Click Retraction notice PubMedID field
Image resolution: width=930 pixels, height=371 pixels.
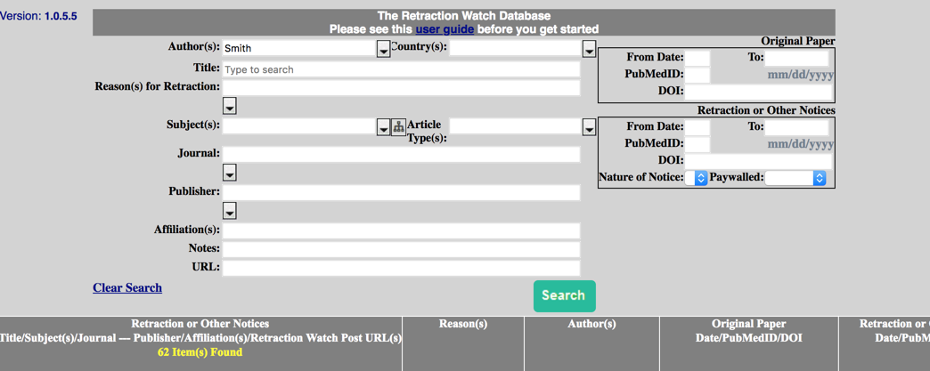coord(697,144)
